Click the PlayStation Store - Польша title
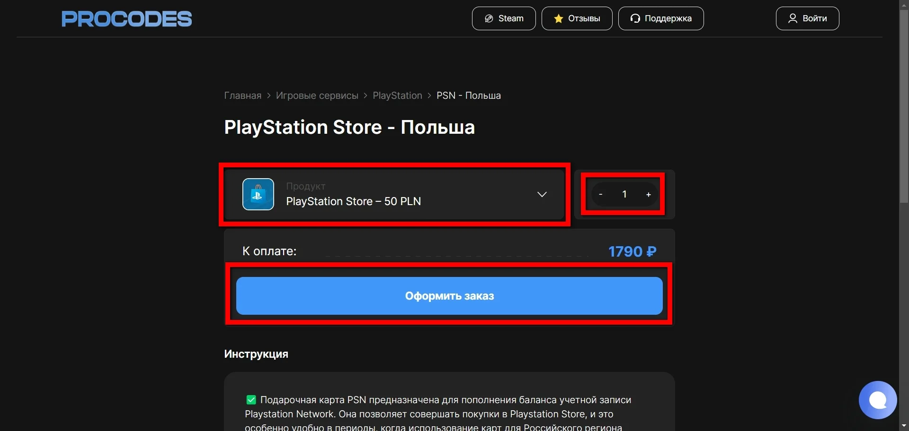This screenshot has width=909, height=431. (349, 127)
